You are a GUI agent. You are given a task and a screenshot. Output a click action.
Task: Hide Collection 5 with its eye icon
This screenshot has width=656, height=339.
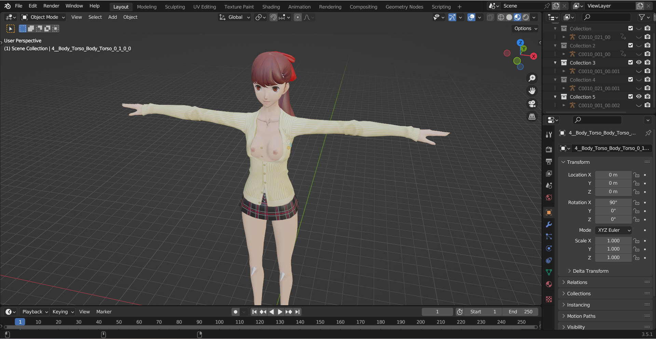point(639,97)
